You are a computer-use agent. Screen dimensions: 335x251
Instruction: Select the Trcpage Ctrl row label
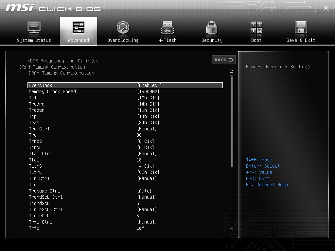click(x=44, y=191)
